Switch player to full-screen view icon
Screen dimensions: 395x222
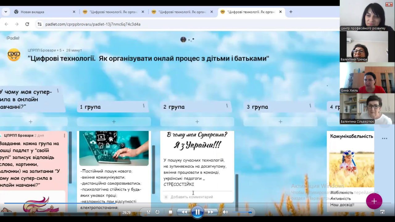(x=382, y=212)
